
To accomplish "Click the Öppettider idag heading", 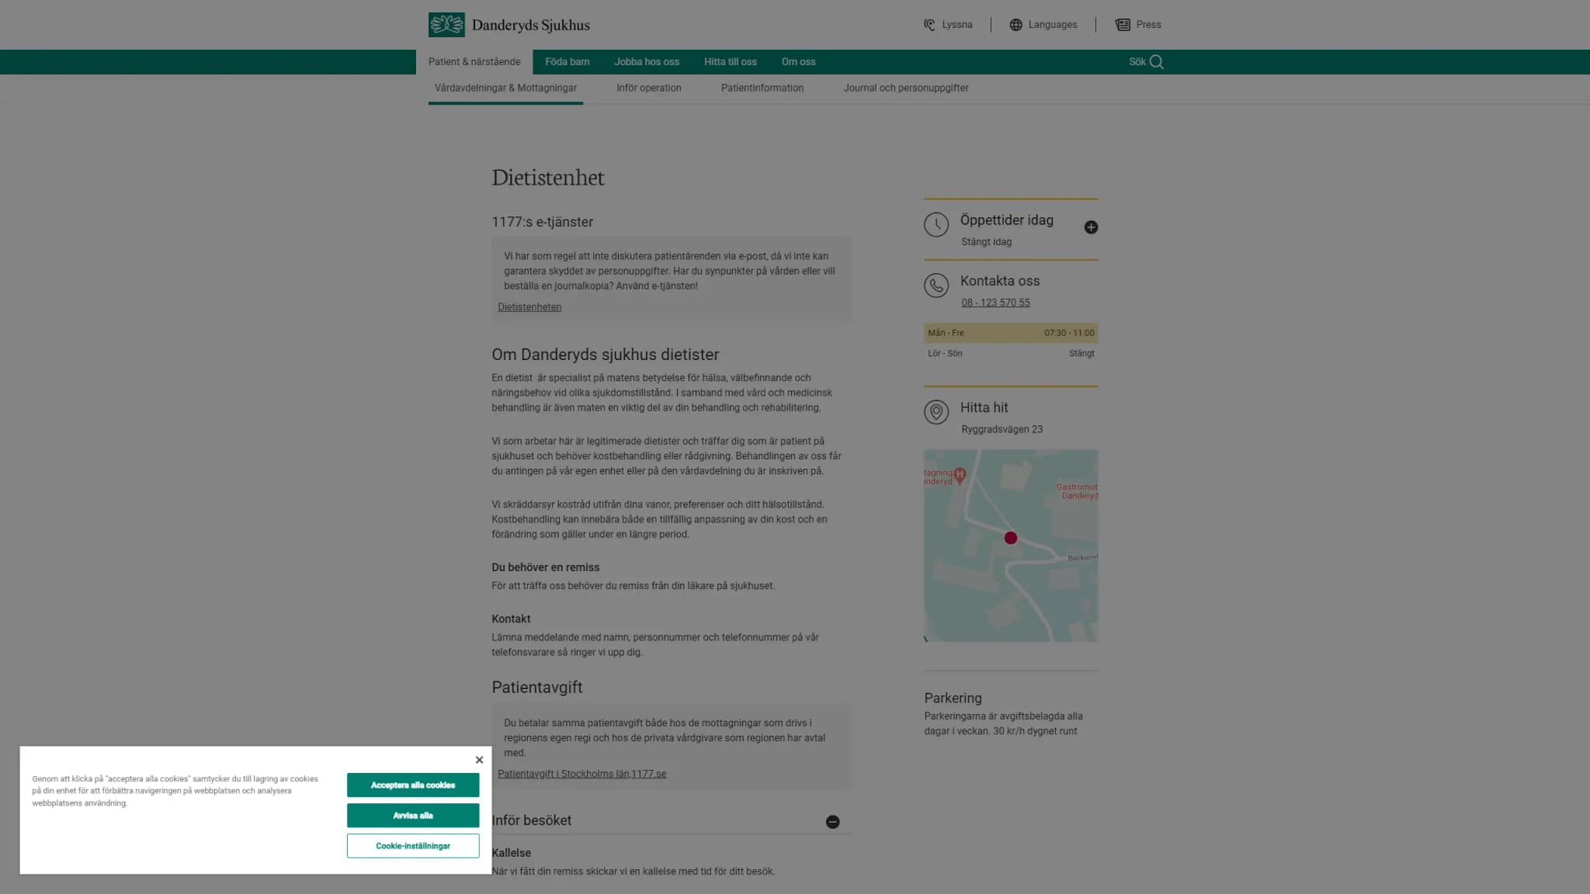I will 1006,220.
